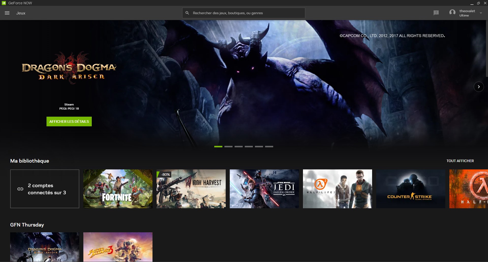488x262 pixels.
Task: Open the Jeux section label
Action: [x=21, y=13]
